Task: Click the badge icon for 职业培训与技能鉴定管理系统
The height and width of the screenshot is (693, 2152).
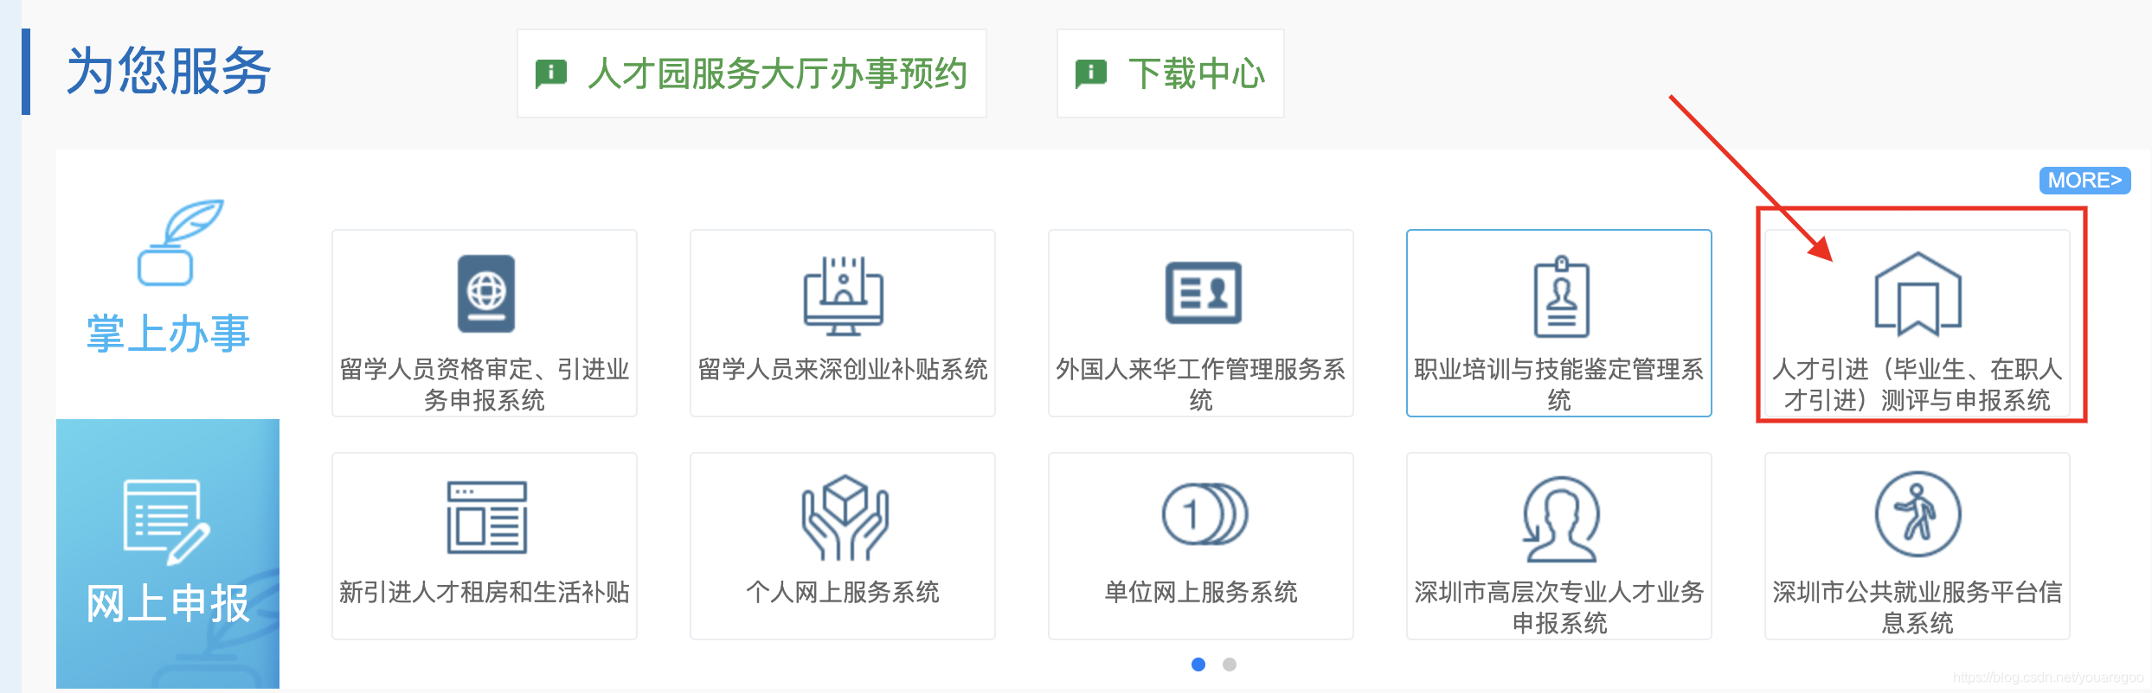Action: click(1561, 296)
